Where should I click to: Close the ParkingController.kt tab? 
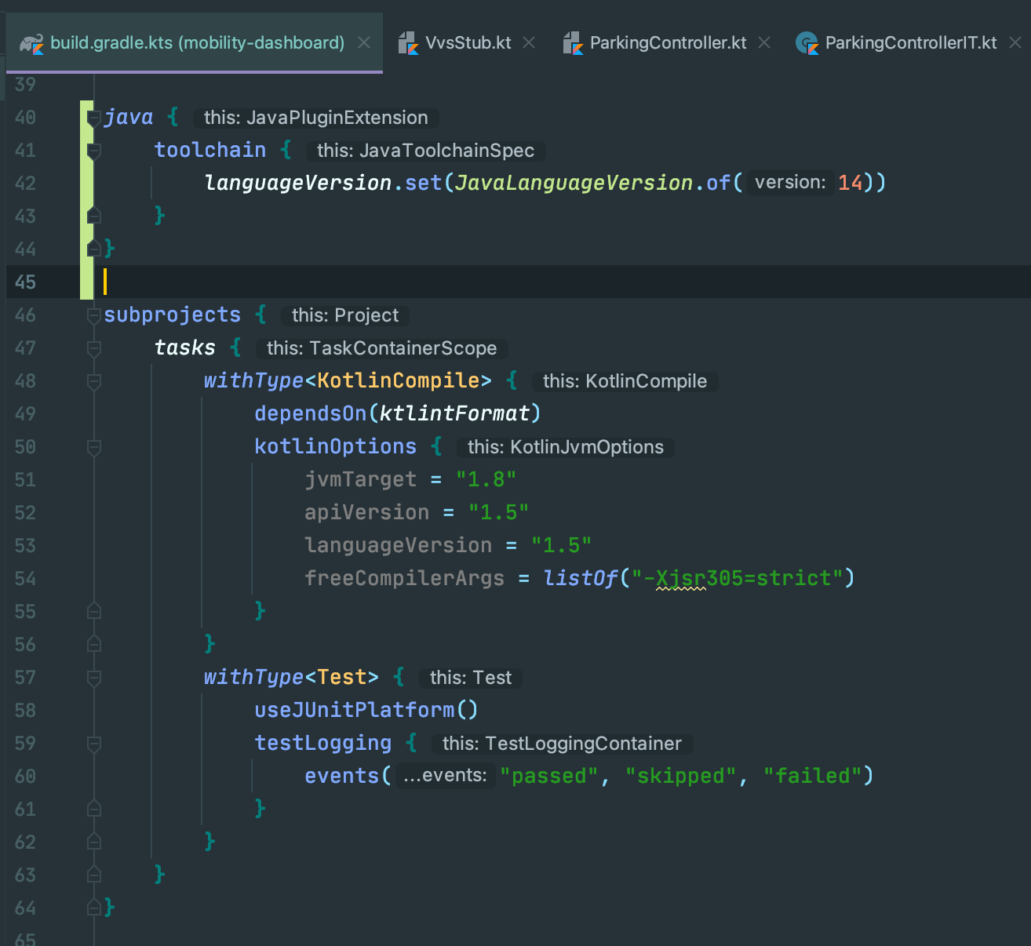[764, 42]
